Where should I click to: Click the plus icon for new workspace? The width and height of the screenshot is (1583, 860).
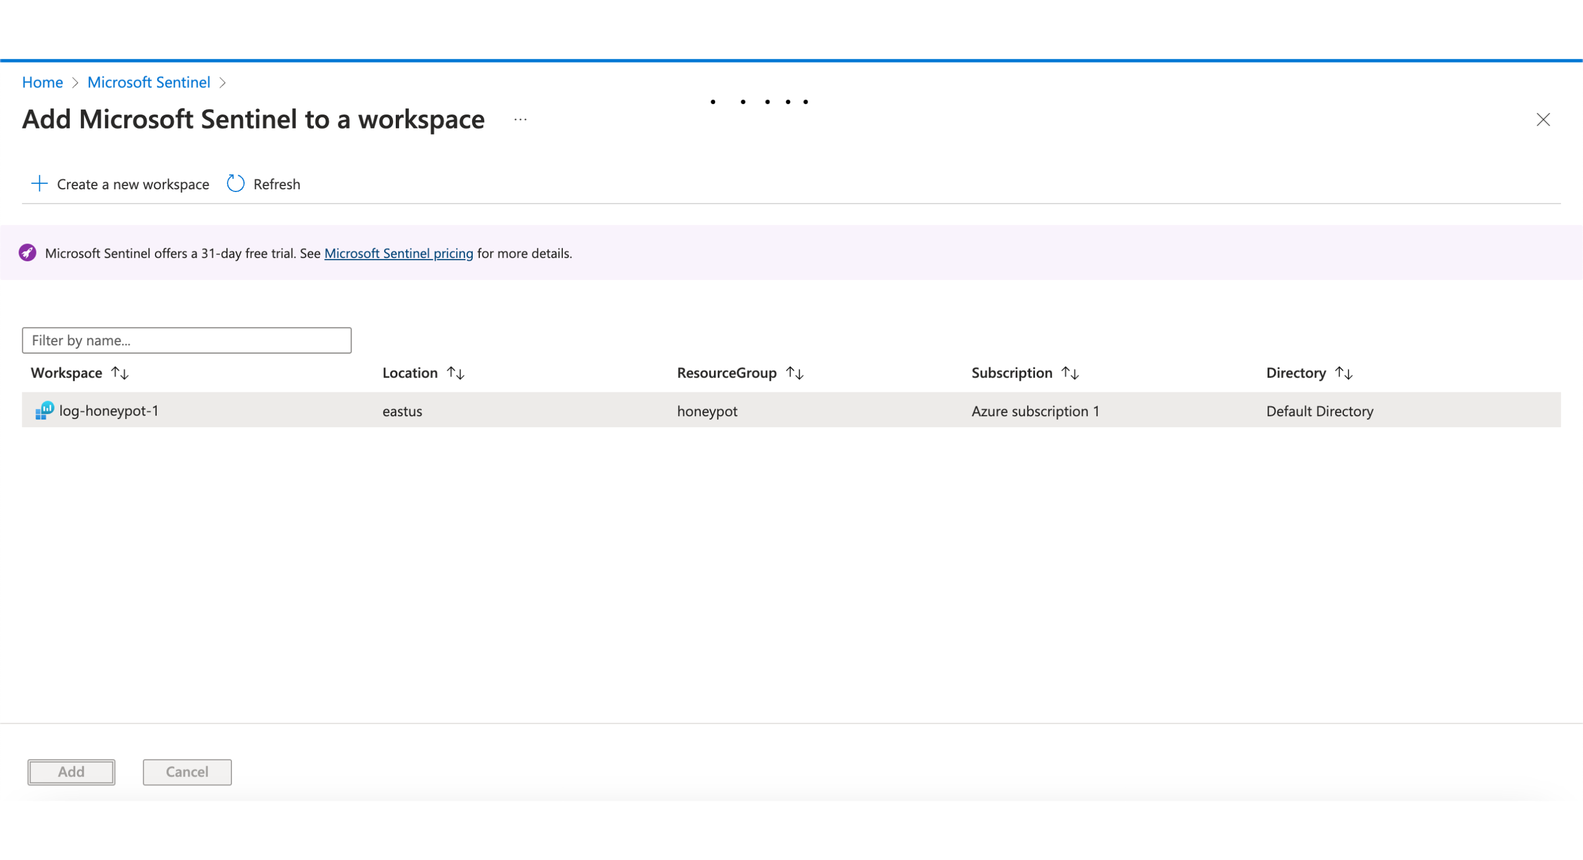(x=39, y=184)
